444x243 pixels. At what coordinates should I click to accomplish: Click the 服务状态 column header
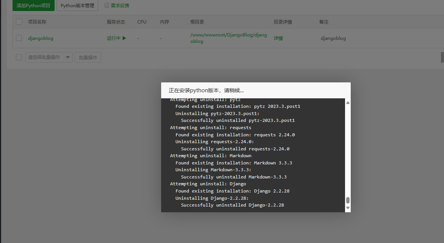(116, 22)
